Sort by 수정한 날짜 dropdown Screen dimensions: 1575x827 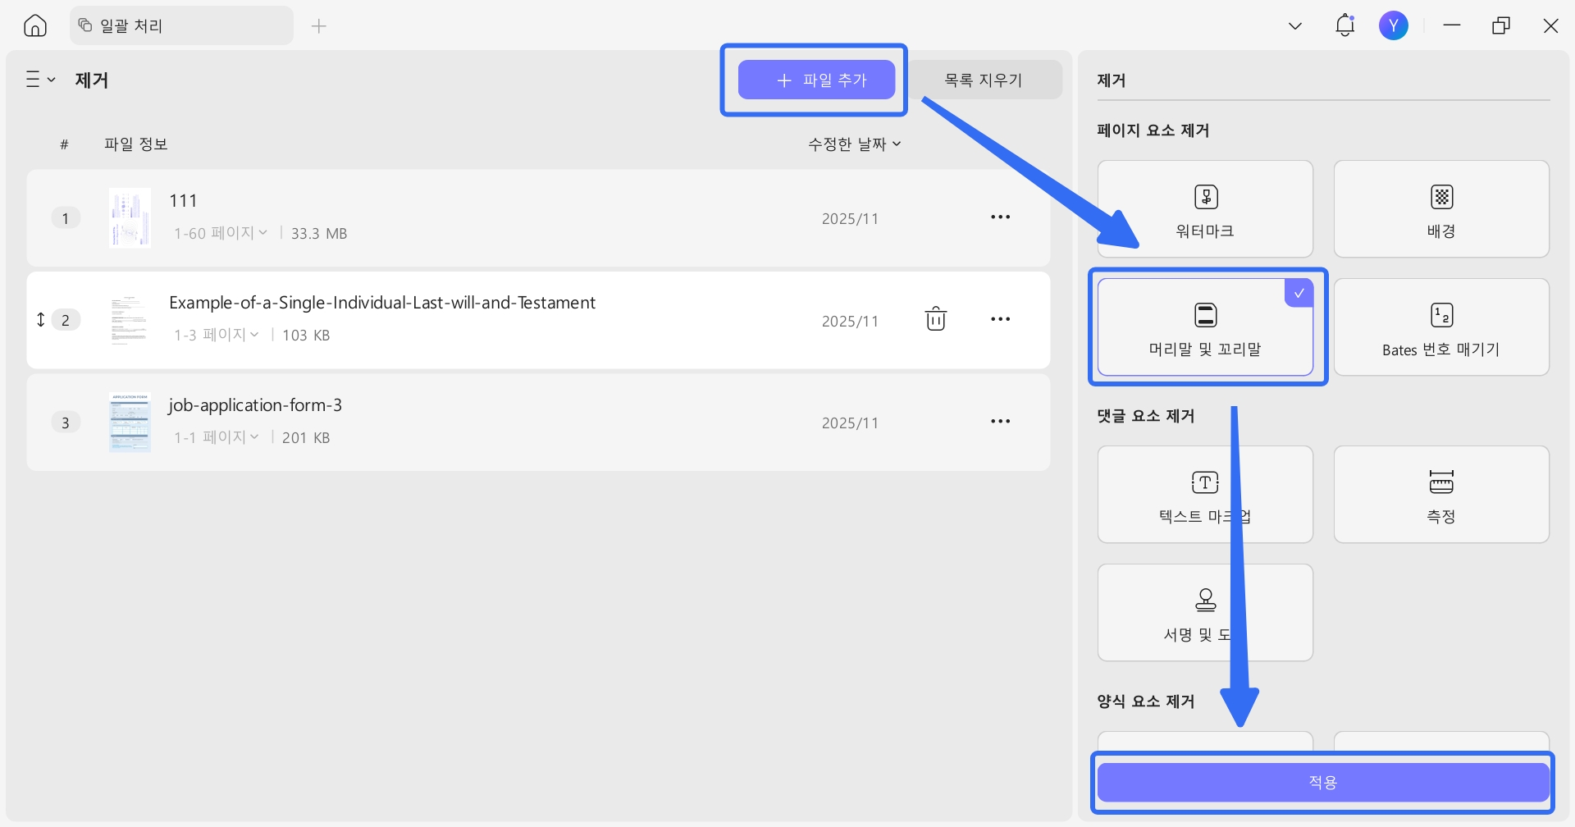(x=855, y=144)
